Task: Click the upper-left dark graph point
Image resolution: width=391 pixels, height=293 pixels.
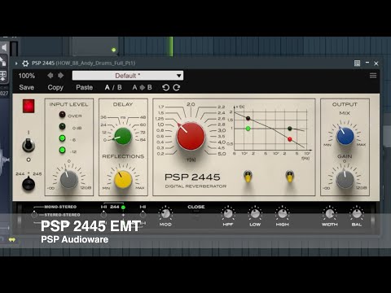Action: pos(248,118)
